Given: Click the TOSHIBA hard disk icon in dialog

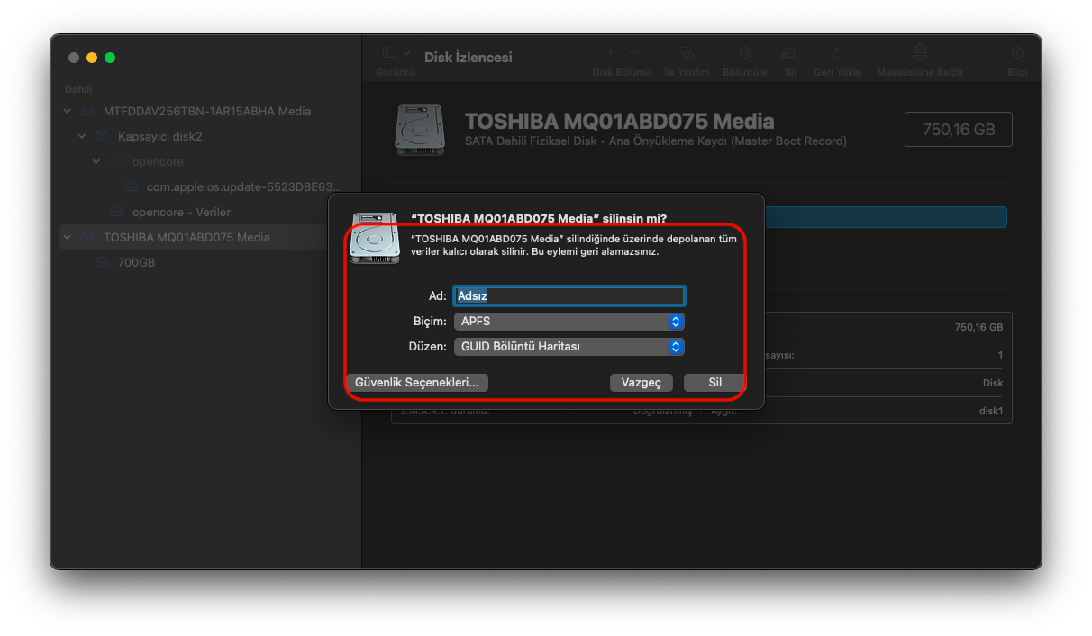Looking at the screenshot, I should [x=375, y=239].
